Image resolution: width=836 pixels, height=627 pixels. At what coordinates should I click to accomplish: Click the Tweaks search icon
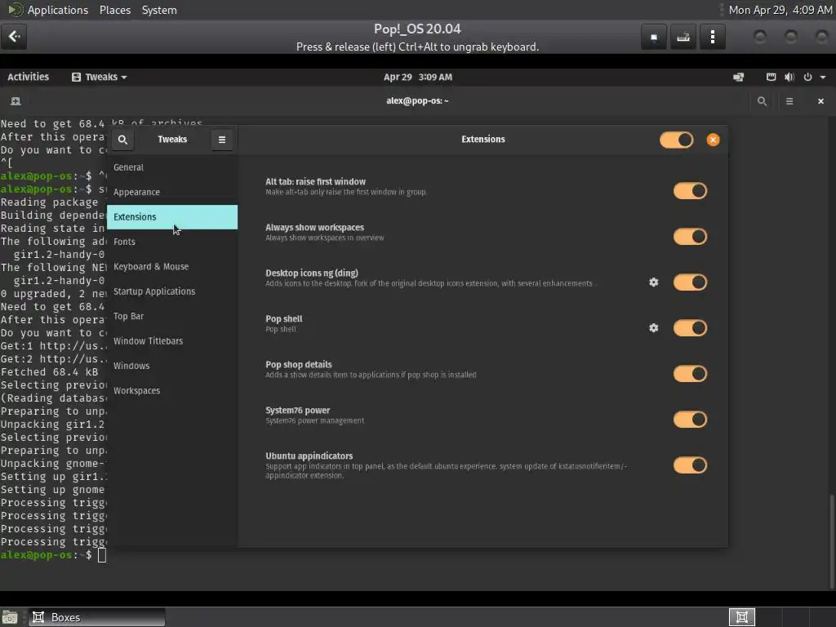click(122, 140)
